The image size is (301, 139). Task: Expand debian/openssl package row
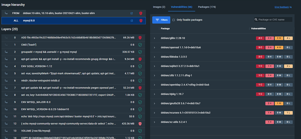154,47
